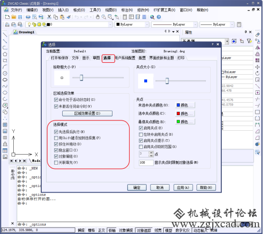
Task: Toggle 启用夹点 (E) checkbox
Action: coord(141,128)
